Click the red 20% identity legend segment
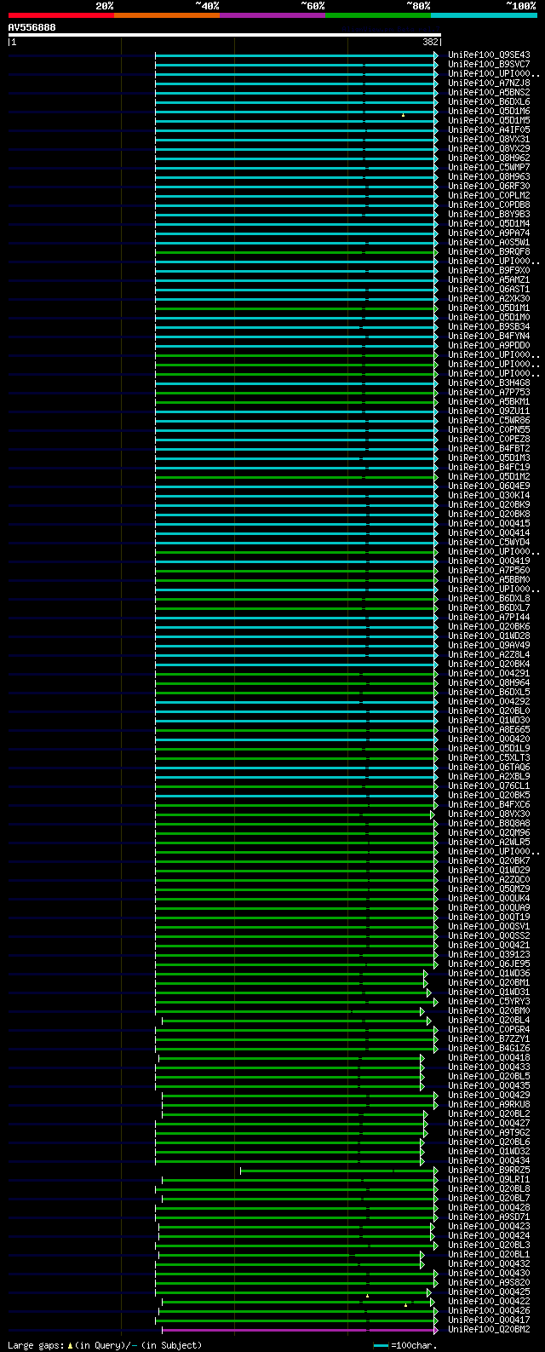 click(60, 15)
